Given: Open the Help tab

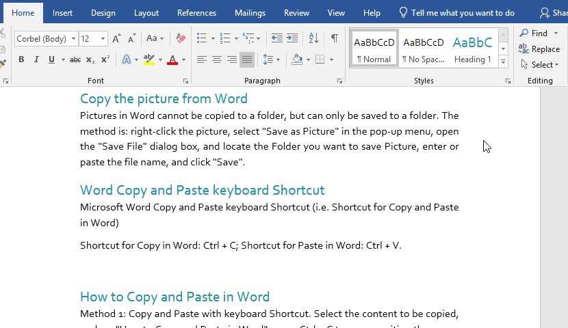Looking at the screenshot, I should click(372, 13).
